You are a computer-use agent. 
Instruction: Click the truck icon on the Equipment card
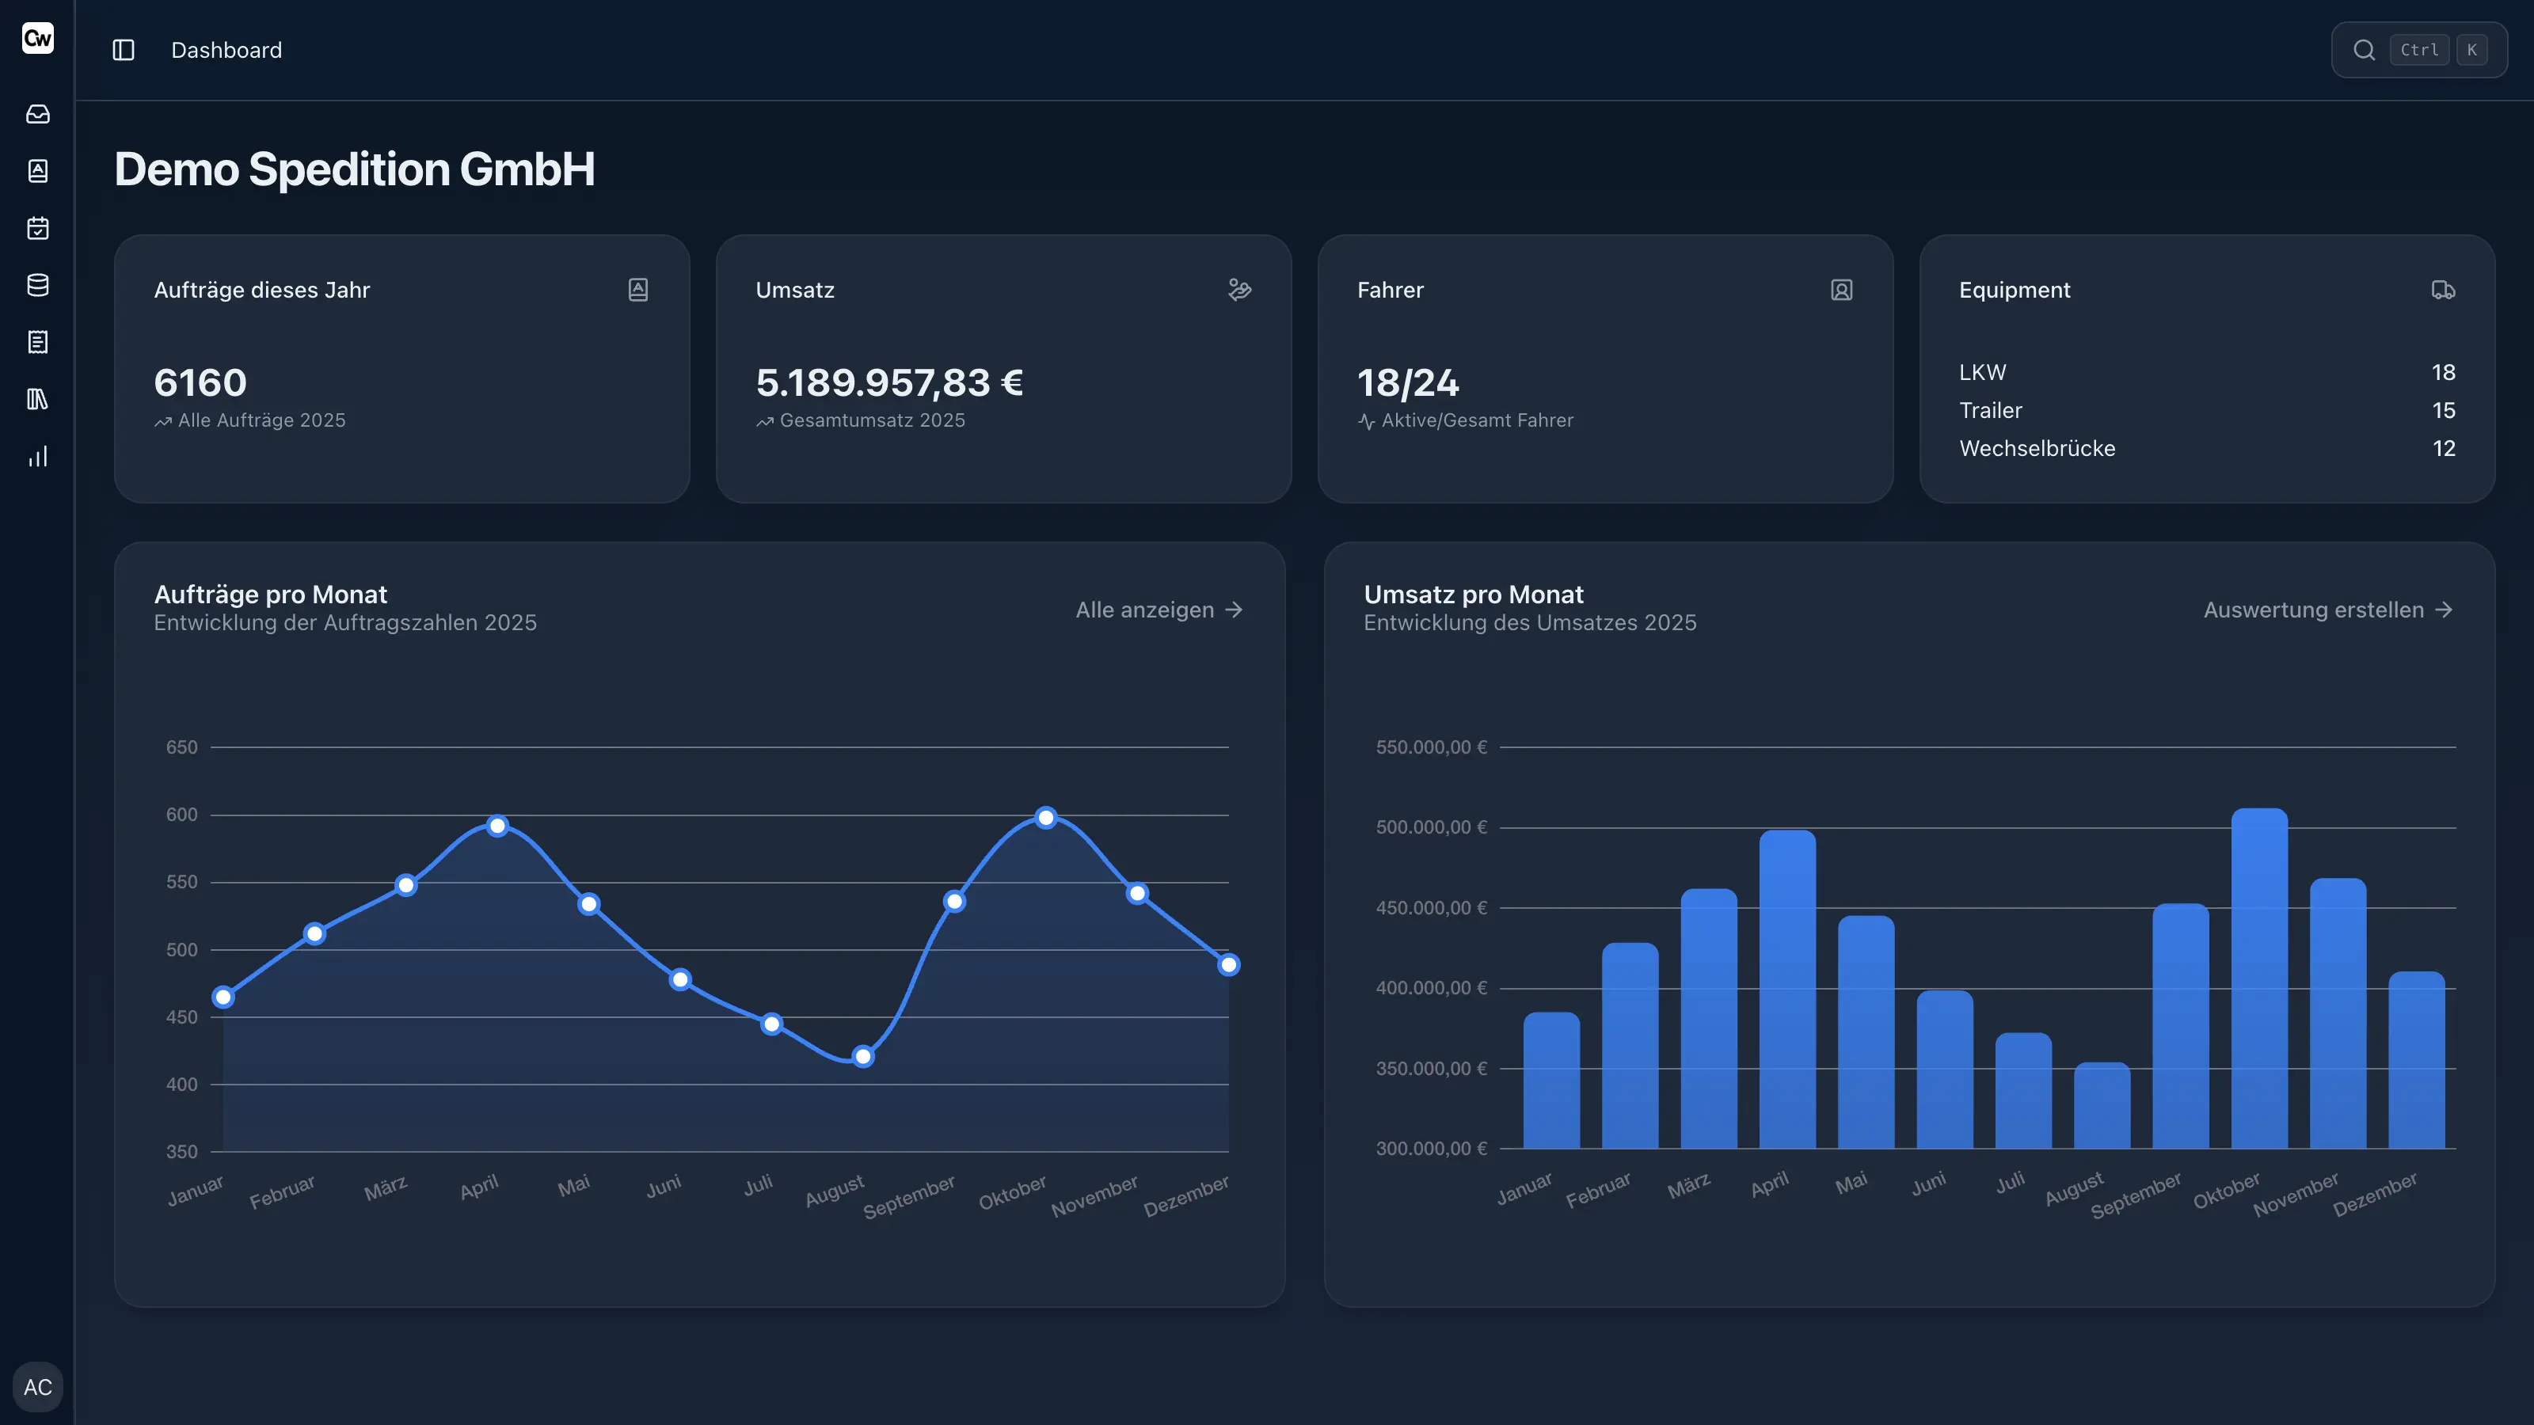click(2444, 289)
